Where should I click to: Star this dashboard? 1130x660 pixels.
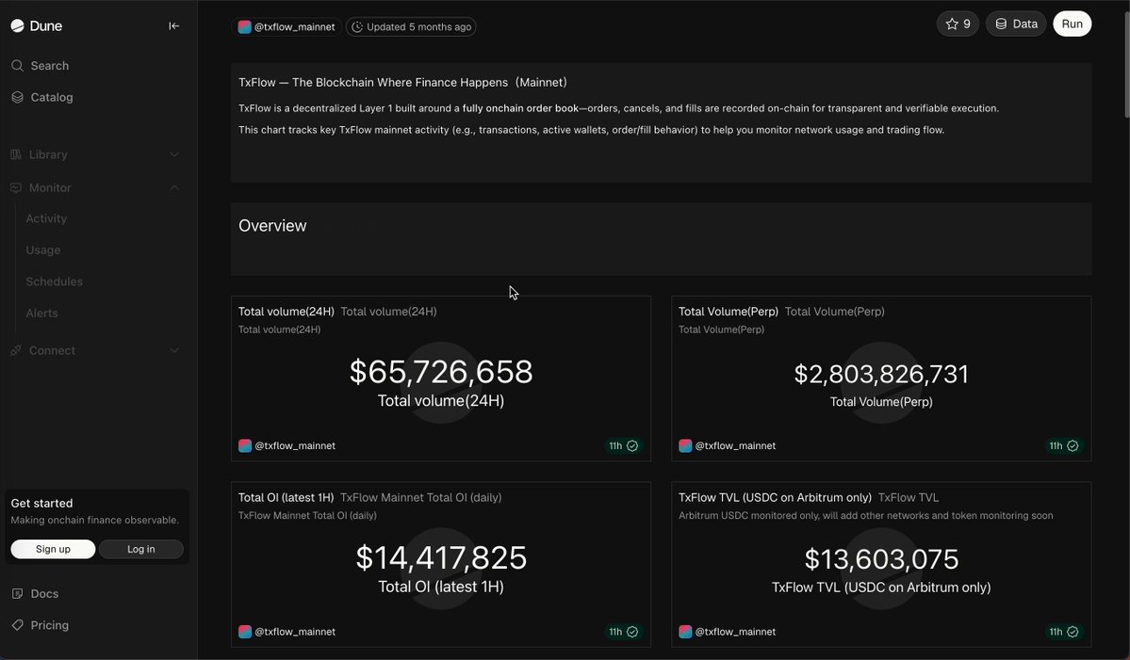958,24
